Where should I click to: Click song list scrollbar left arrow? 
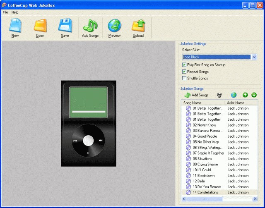[184, 199]
